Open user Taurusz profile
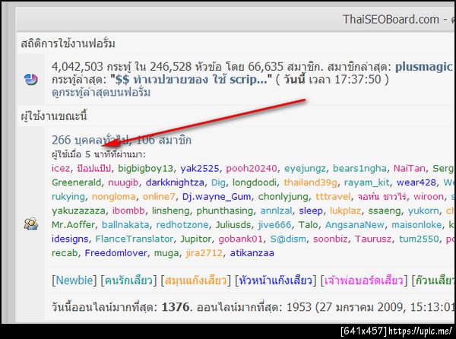Image resolution: width=456 pixels, height=339 pixels. click(373, 239)
